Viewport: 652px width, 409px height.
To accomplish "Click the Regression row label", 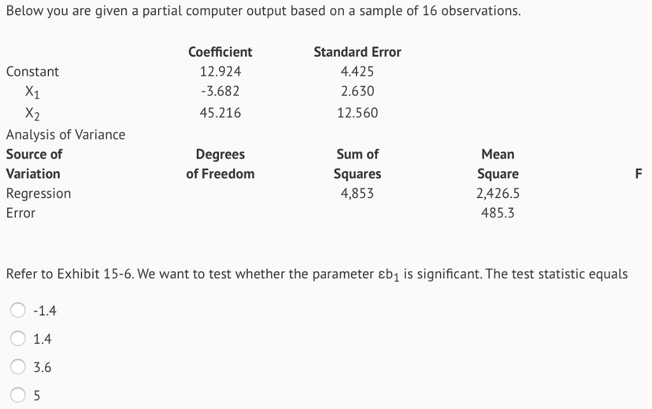I will [38, 193].
